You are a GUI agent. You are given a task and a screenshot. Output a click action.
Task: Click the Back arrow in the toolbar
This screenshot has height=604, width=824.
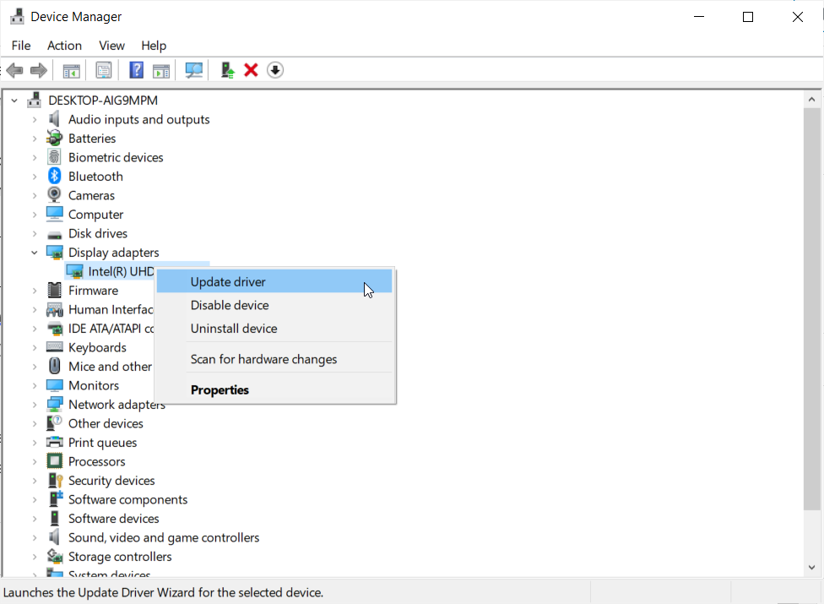tap(14, 70)
